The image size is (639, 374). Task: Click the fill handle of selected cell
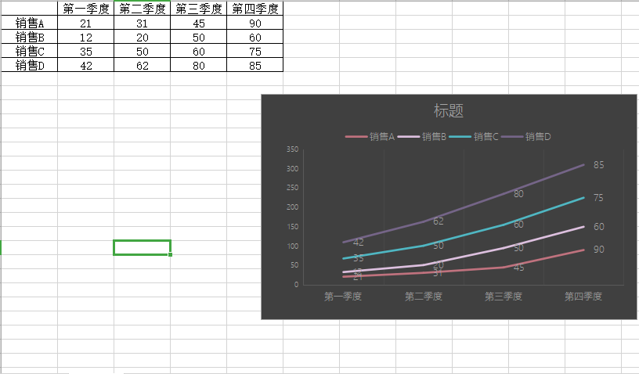pyautogui.click(x=170, y=254)
